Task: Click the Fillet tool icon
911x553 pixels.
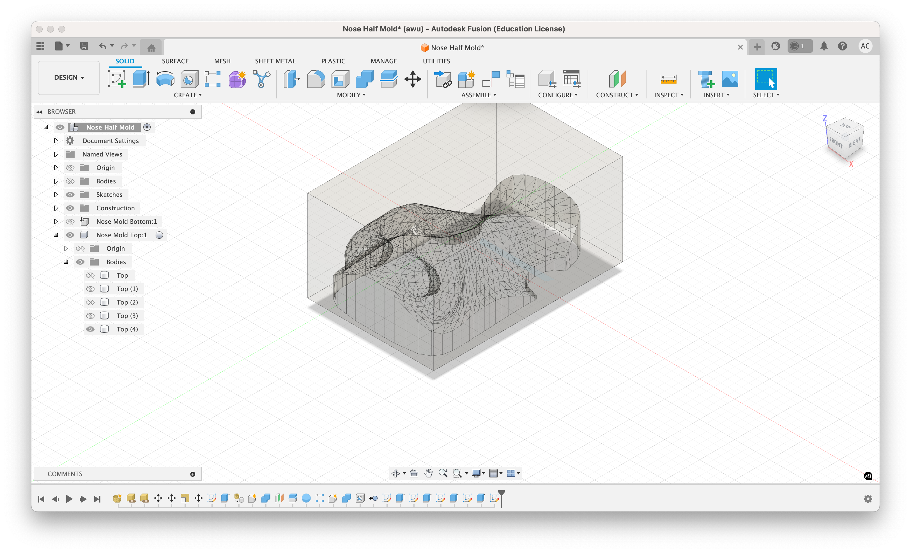Action: coord(316,79)
